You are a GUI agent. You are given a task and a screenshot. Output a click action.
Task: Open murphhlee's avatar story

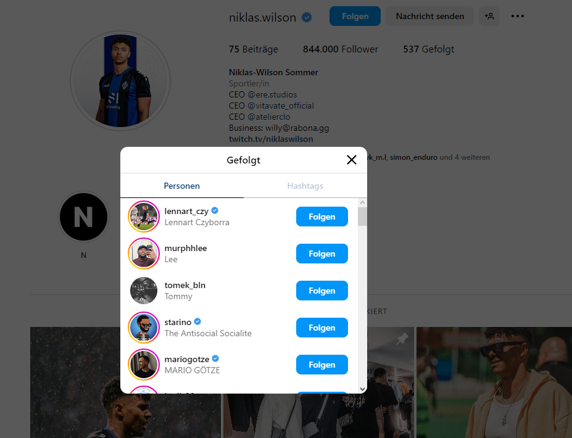click(x=144, y=254)
